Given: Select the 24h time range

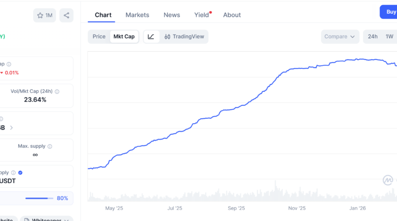Looking at the screenshot, I should (373, 36).
